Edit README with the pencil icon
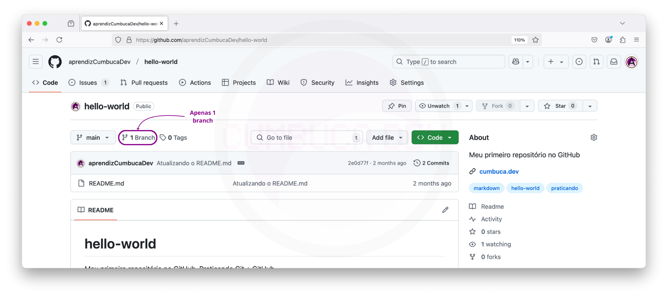This screenshot has height=297, width=668. [x=445, y=210]
